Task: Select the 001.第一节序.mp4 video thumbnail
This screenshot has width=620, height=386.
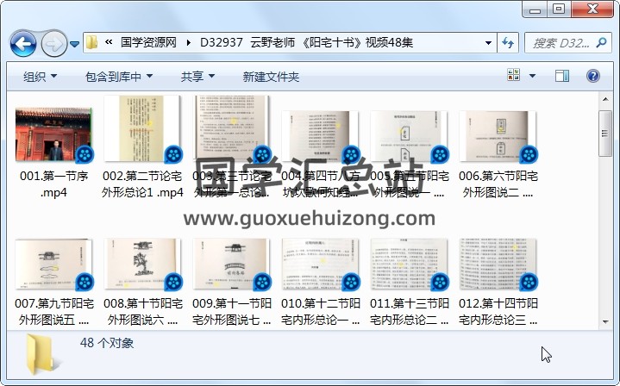Action: point(53,134)
